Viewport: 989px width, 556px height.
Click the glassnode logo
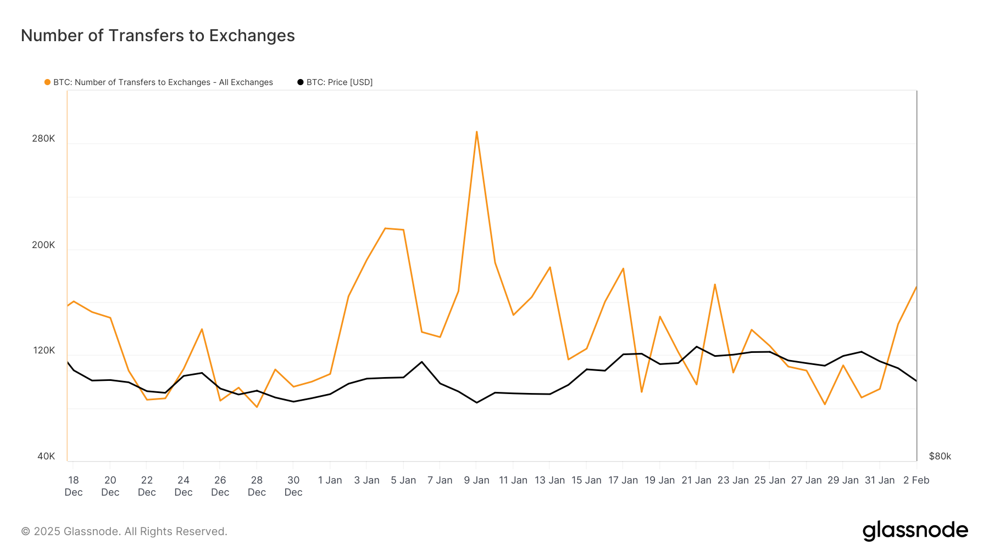pos(915,531)
